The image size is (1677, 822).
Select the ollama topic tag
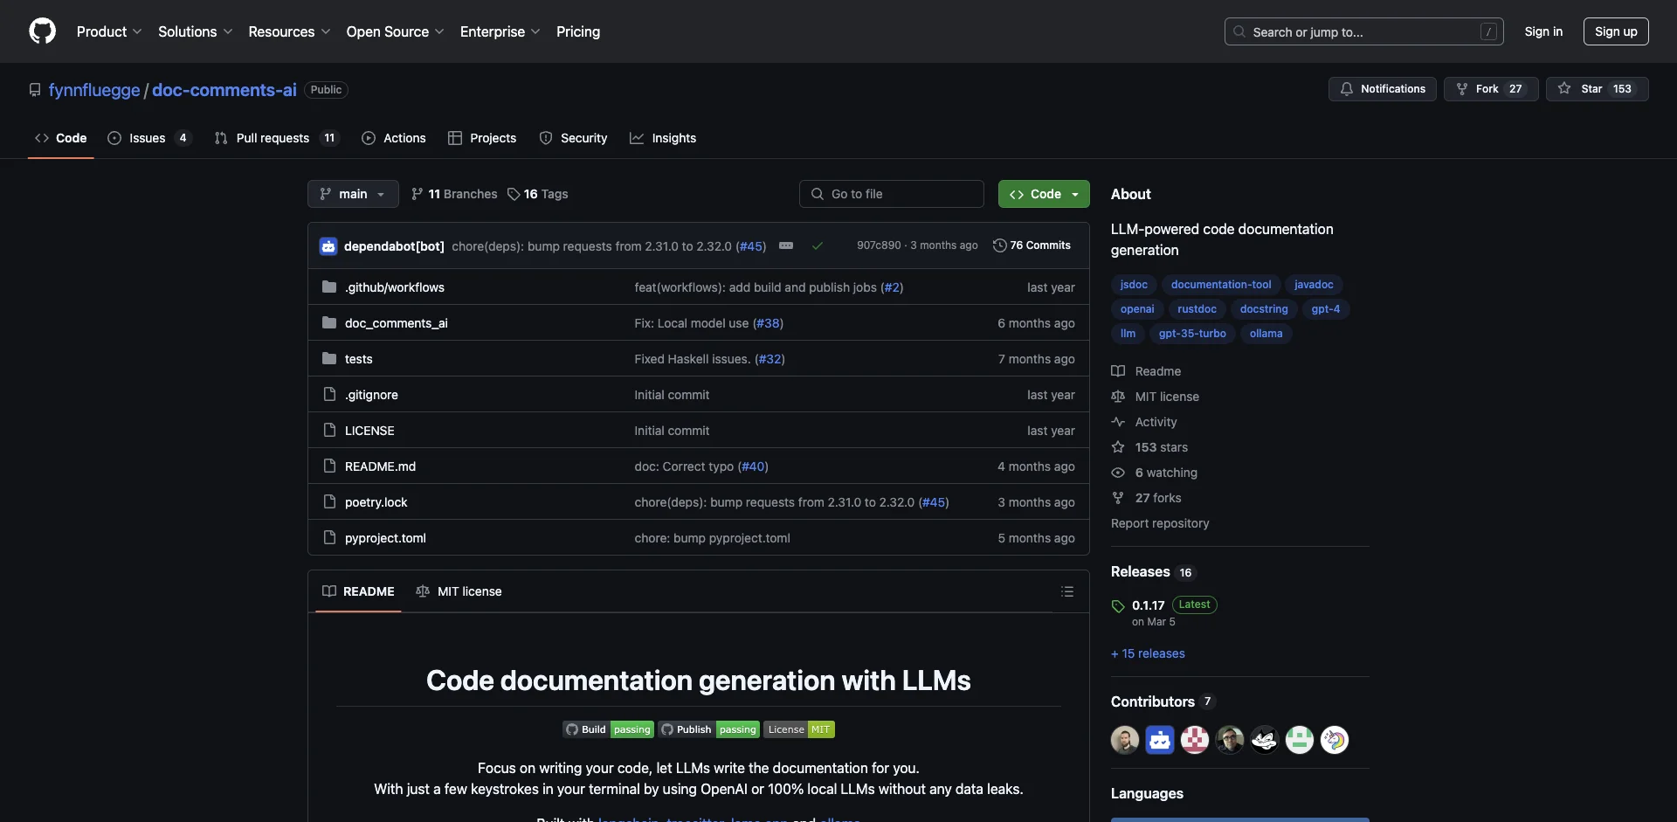point(1266,334)
